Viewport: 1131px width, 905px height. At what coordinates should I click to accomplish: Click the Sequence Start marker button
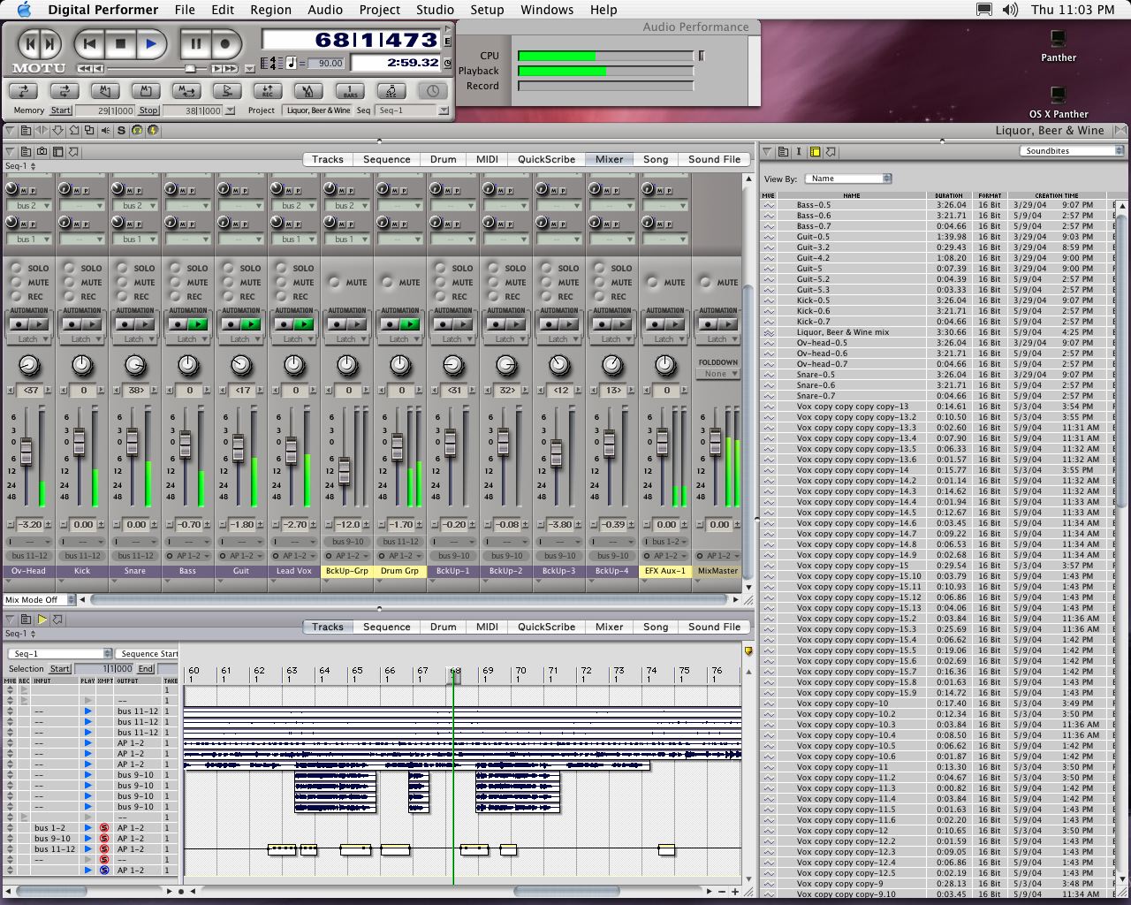pos(148,654)
